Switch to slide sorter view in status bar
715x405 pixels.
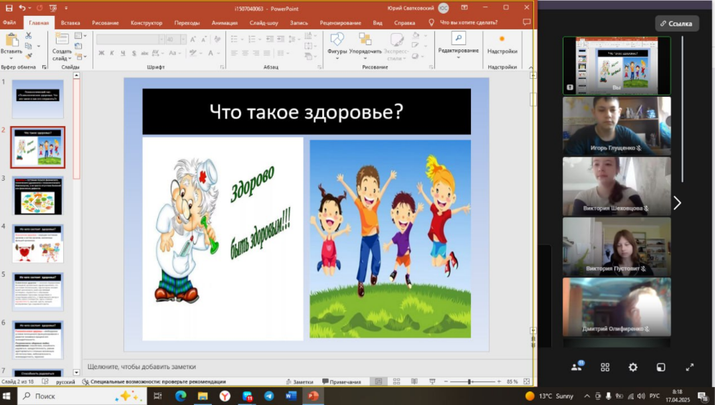pos(396,381)
